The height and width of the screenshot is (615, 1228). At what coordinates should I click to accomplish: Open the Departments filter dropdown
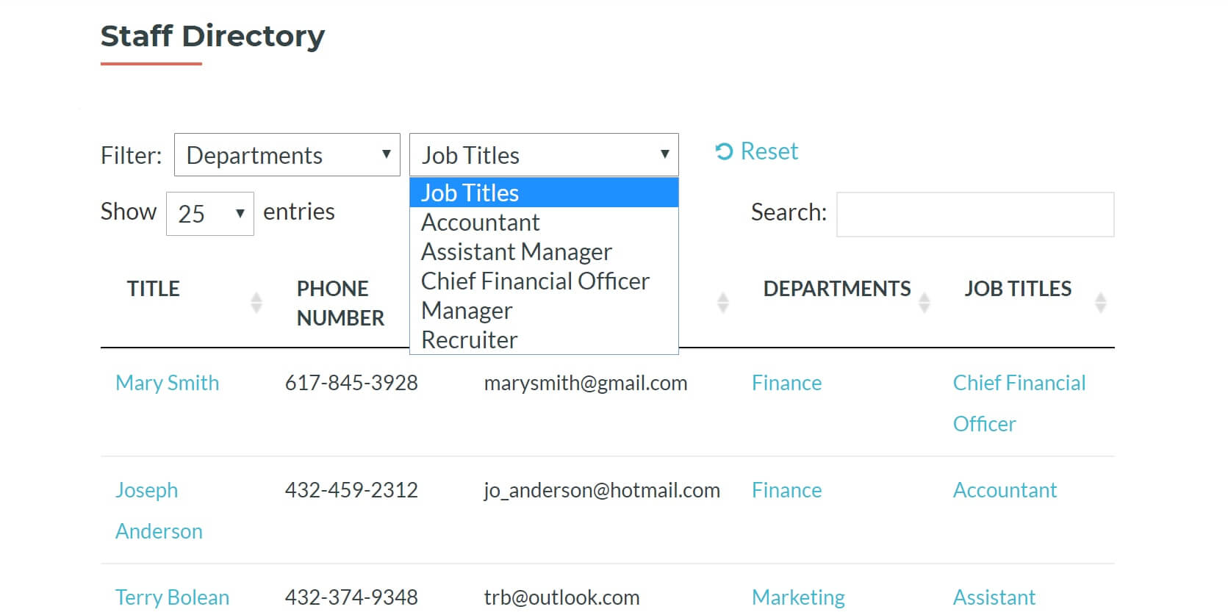click(x=287, y=154)
